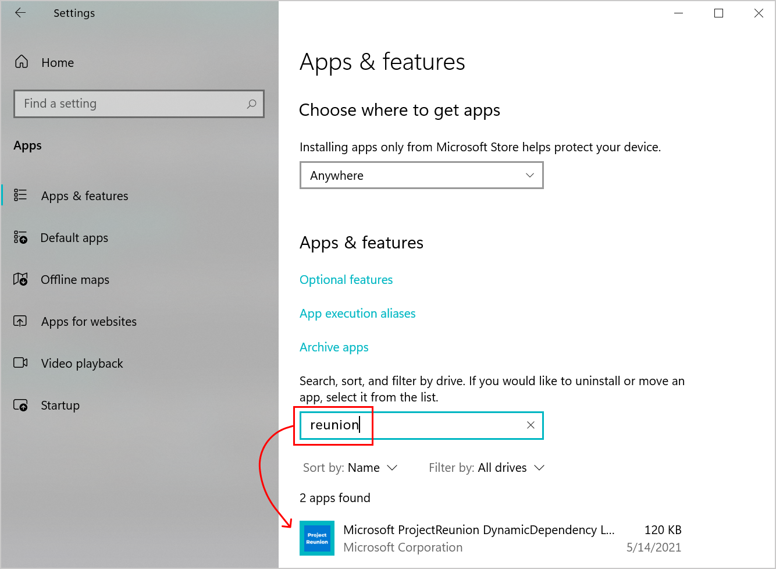The image size is (776, 569).
Task: Close the Settings window
Action: click(759, 13)
